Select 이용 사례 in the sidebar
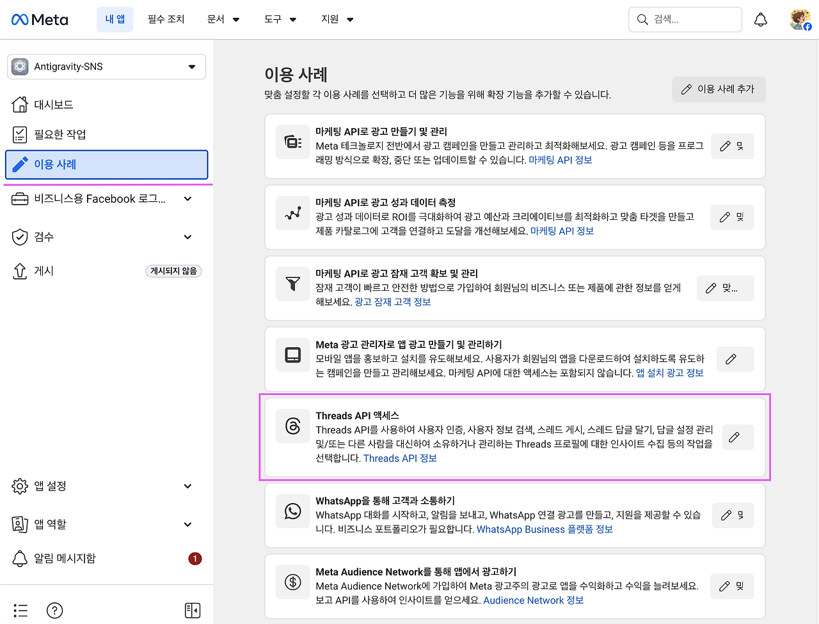This screenshot has width=819, height=624. click(106, 164)
